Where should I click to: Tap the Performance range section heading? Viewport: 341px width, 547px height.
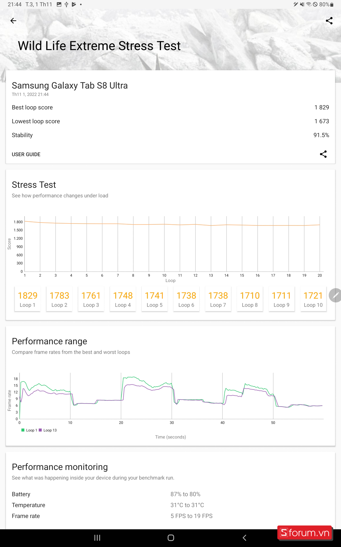(x=50, y=341)
